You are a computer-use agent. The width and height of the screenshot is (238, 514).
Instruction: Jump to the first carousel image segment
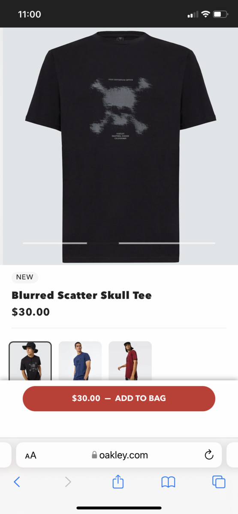click(x=55, y=243)
